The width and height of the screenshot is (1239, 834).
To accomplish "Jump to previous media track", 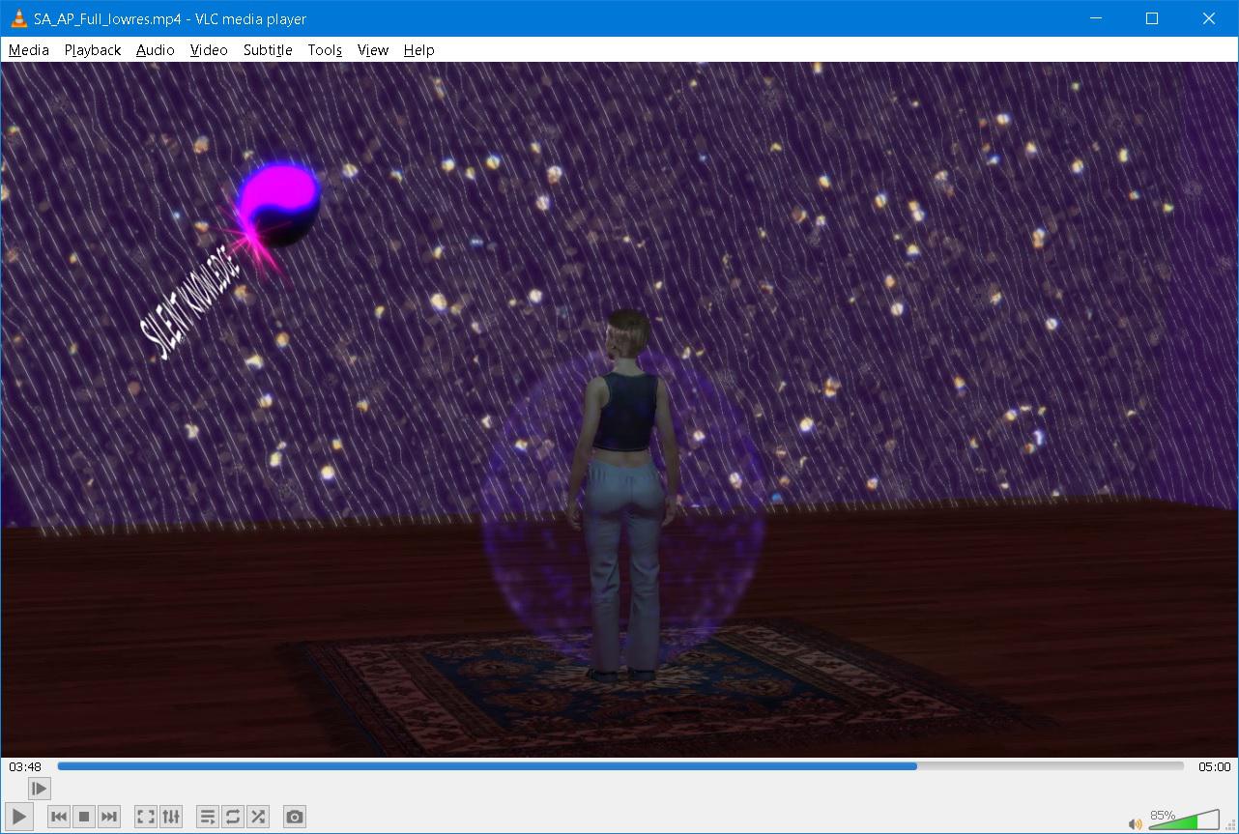I will [59, 817].
